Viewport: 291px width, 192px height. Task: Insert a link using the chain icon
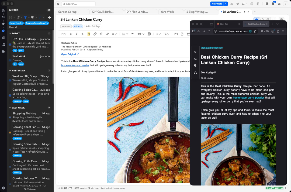tap(95, 34)
